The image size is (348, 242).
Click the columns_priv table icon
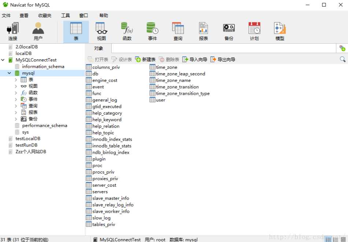tap(89, 67)
